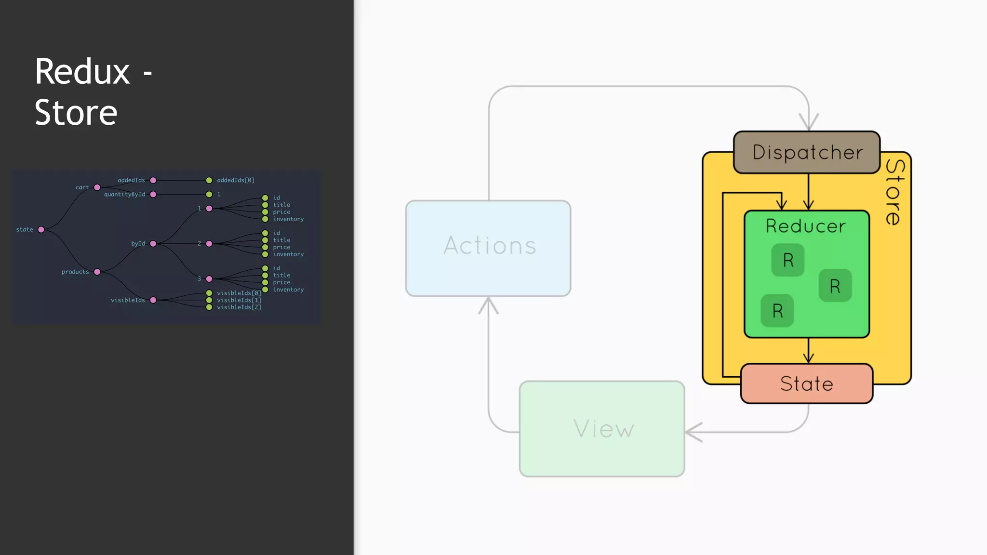Select the salmon State box

[806, 383]
